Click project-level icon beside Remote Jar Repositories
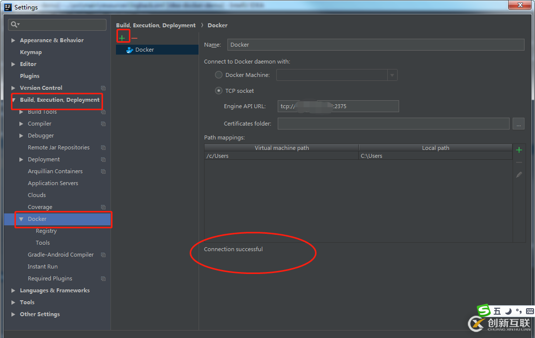The image size is (535, 338). coord(103,147)
